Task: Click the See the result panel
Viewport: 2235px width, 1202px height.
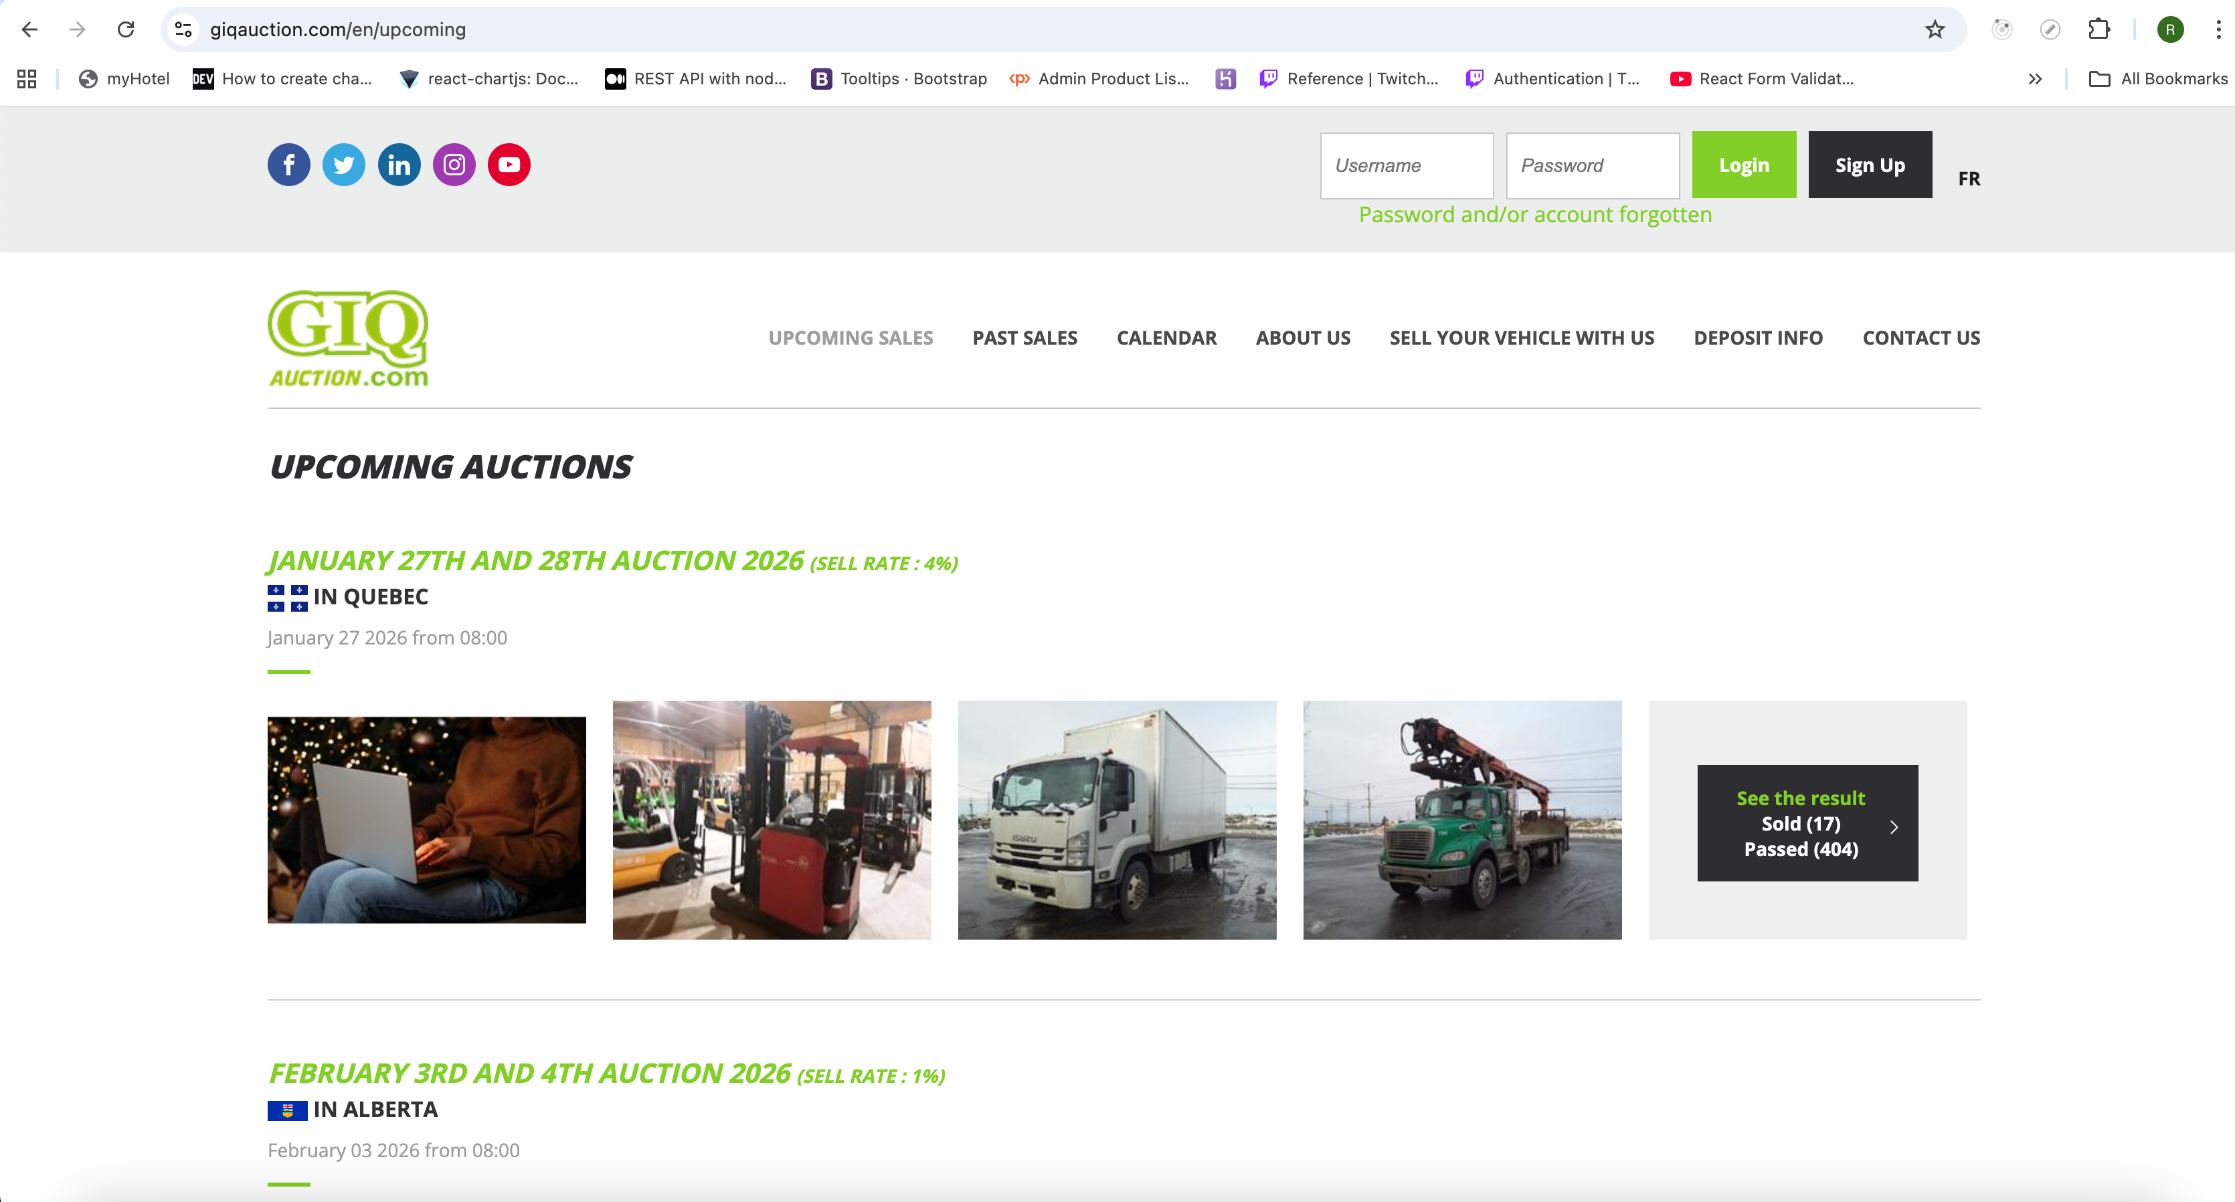Action: coord(1807,823)
